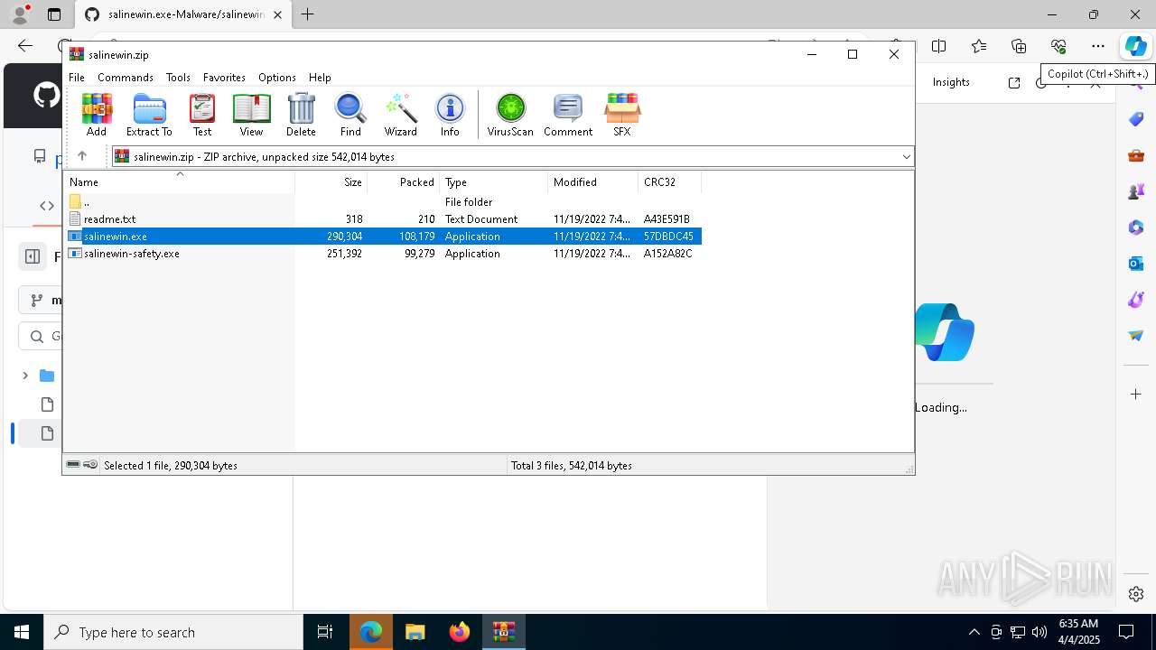Open Edge Settings and more menu
This screenshot has height=650, width=1156.
click(1098, 46)
